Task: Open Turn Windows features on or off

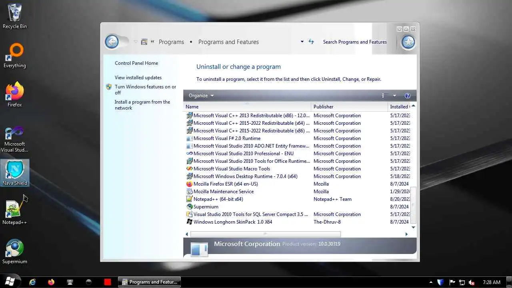Action: (145, 90)
